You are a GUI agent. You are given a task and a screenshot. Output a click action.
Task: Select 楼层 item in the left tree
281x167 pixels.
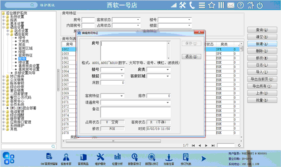(22, 52)
